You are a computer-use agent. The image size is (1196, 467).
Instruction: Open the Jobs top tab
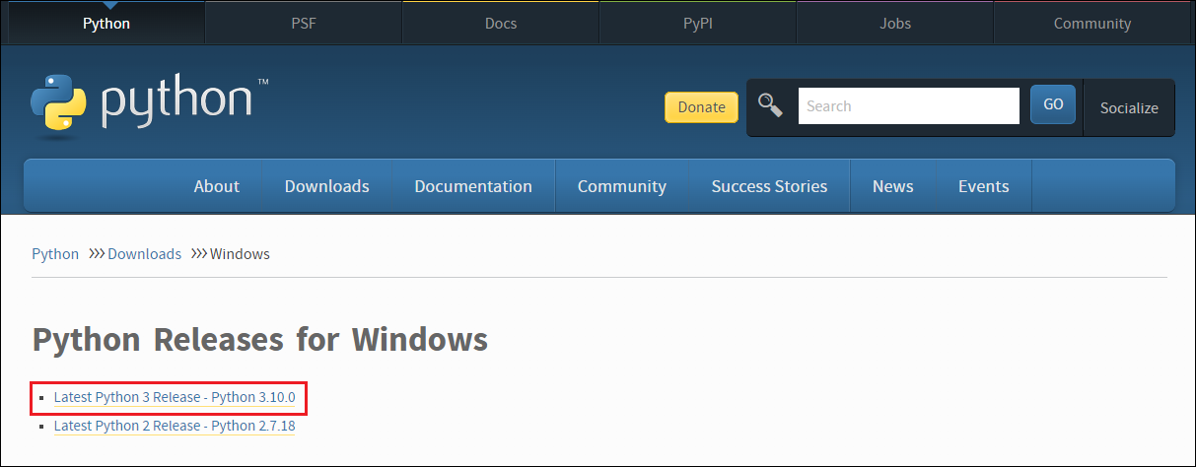point(895,24)
